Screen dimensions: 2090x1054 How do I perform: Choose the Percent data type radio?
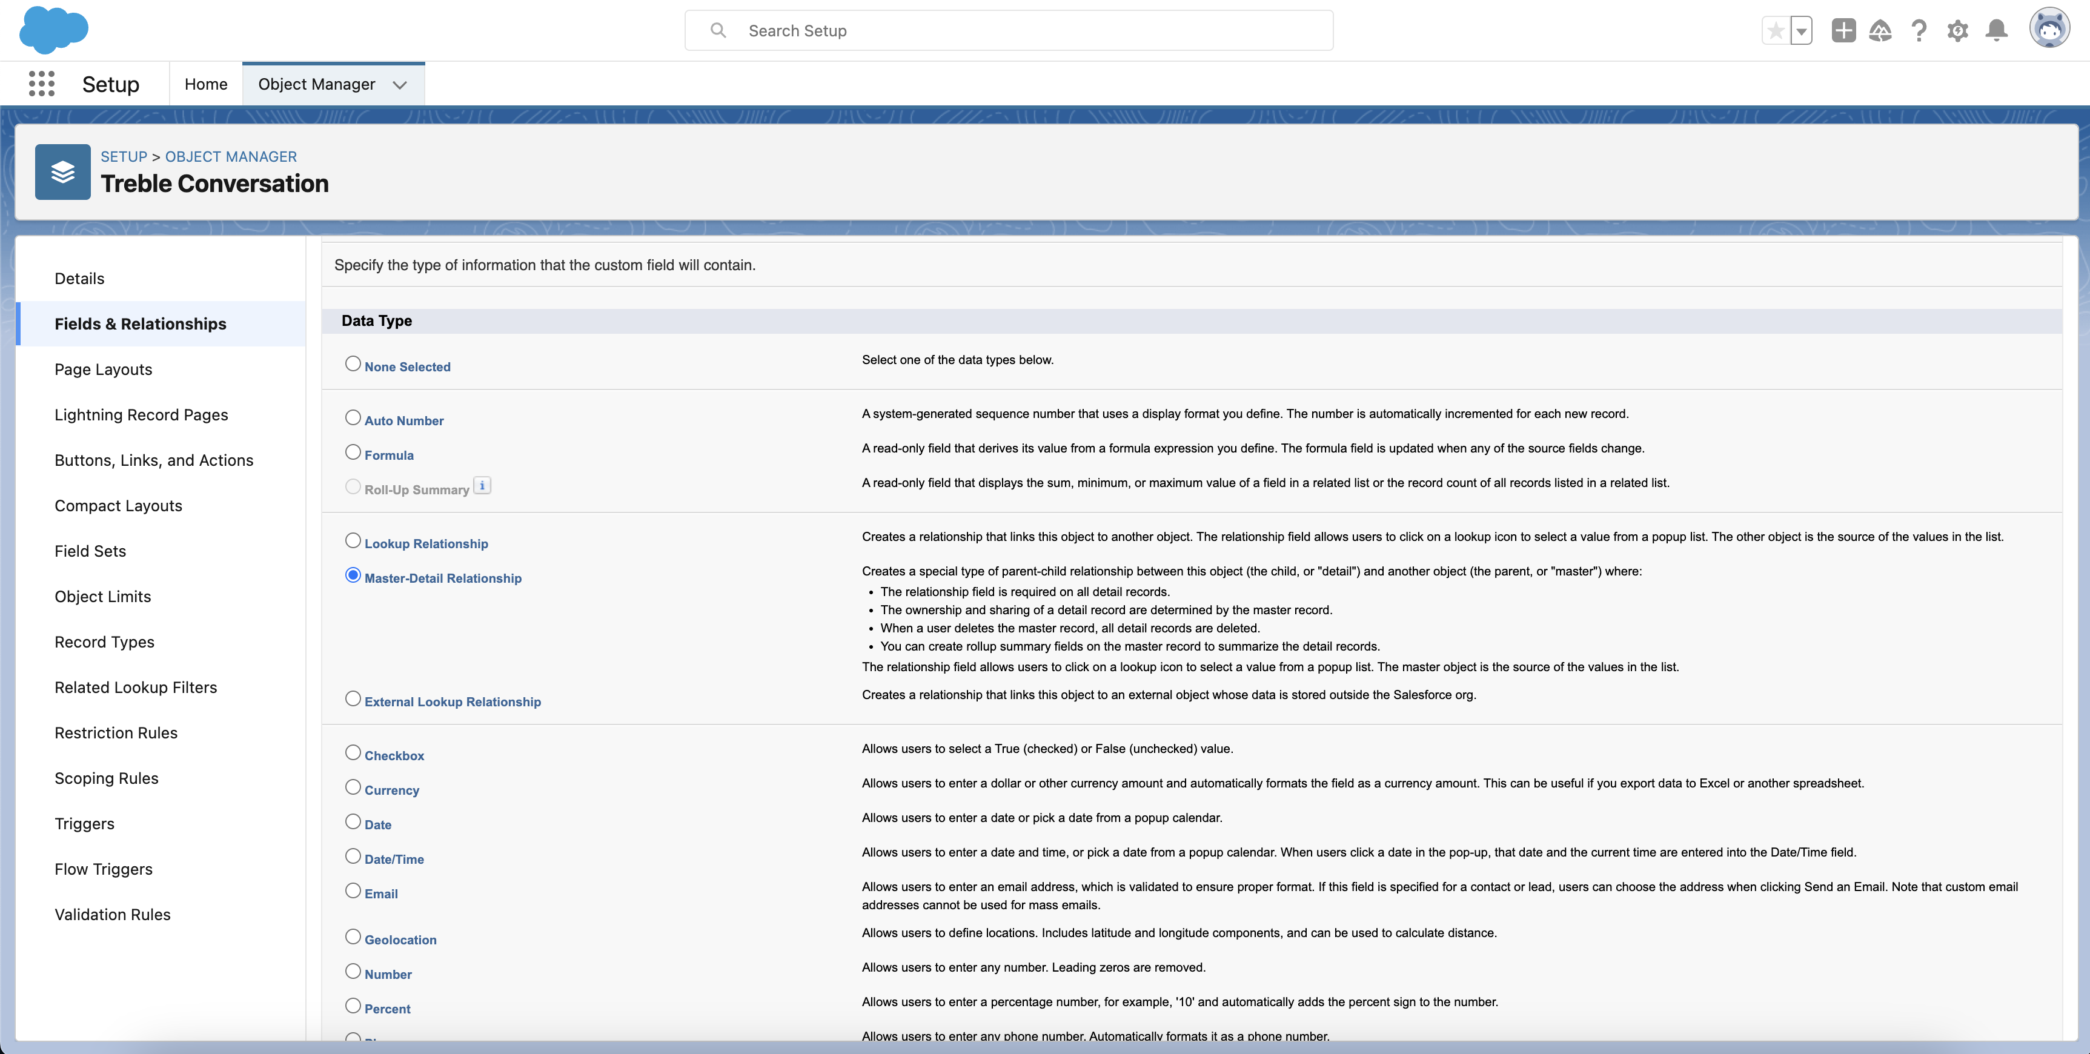tap(353, 1006)
